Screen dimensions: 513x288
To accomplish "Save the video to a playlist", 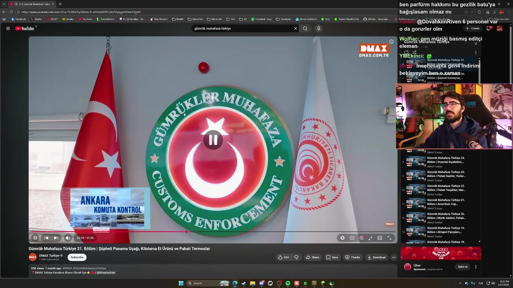I will (x=332, y=257).
